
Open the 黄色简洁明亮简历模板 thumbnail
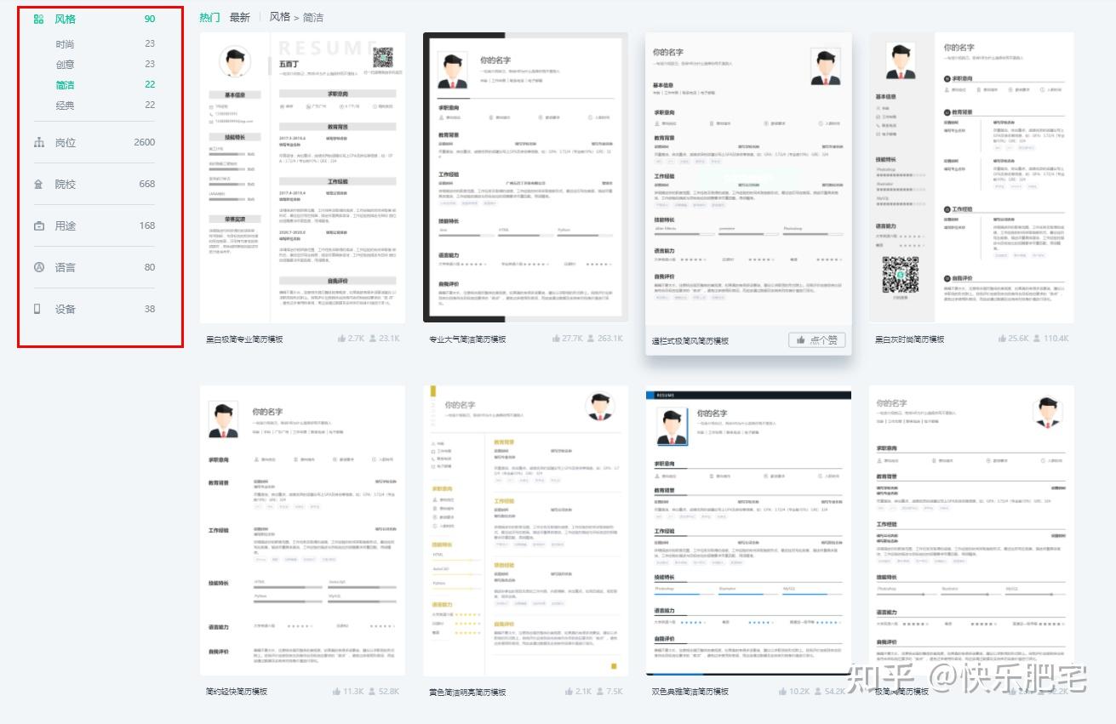point(526,531)
